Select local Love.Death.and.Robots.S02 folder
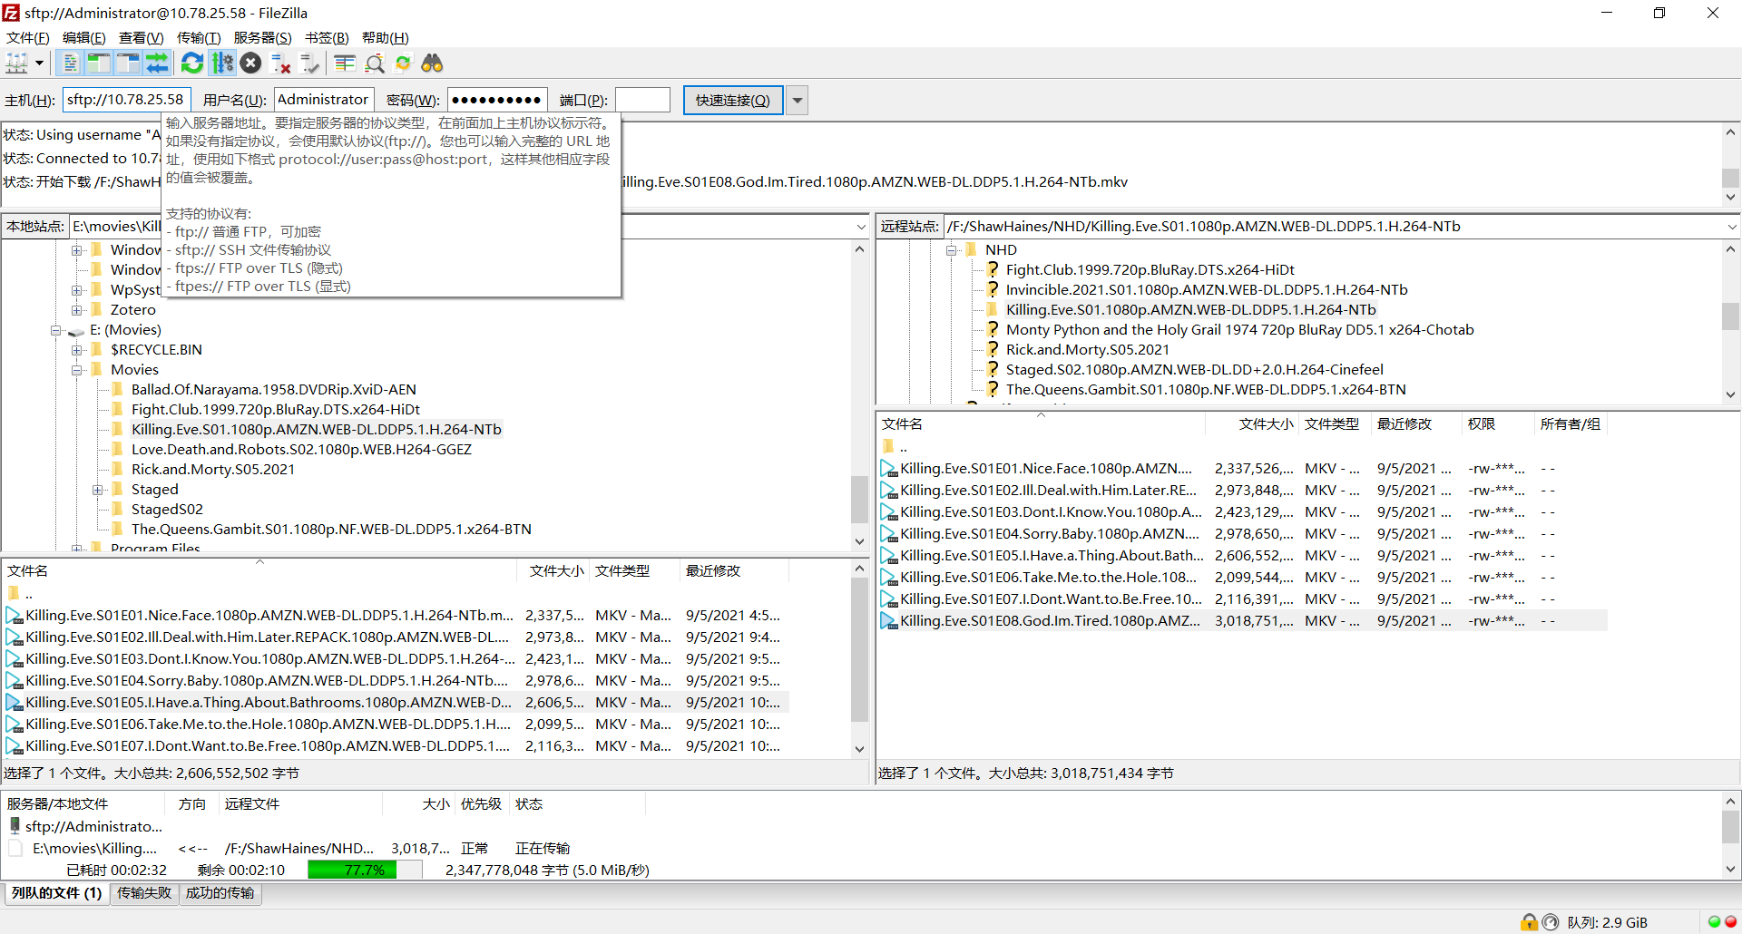This screenshot has width=1742, height=934. pos(301,450)
